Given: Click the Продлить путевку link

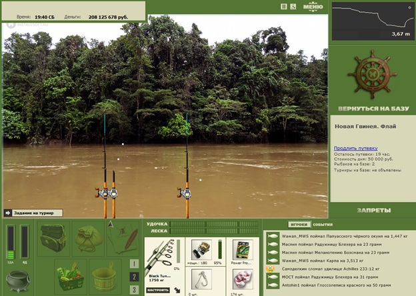Looking at the screenshot, I should click(355, 148).
